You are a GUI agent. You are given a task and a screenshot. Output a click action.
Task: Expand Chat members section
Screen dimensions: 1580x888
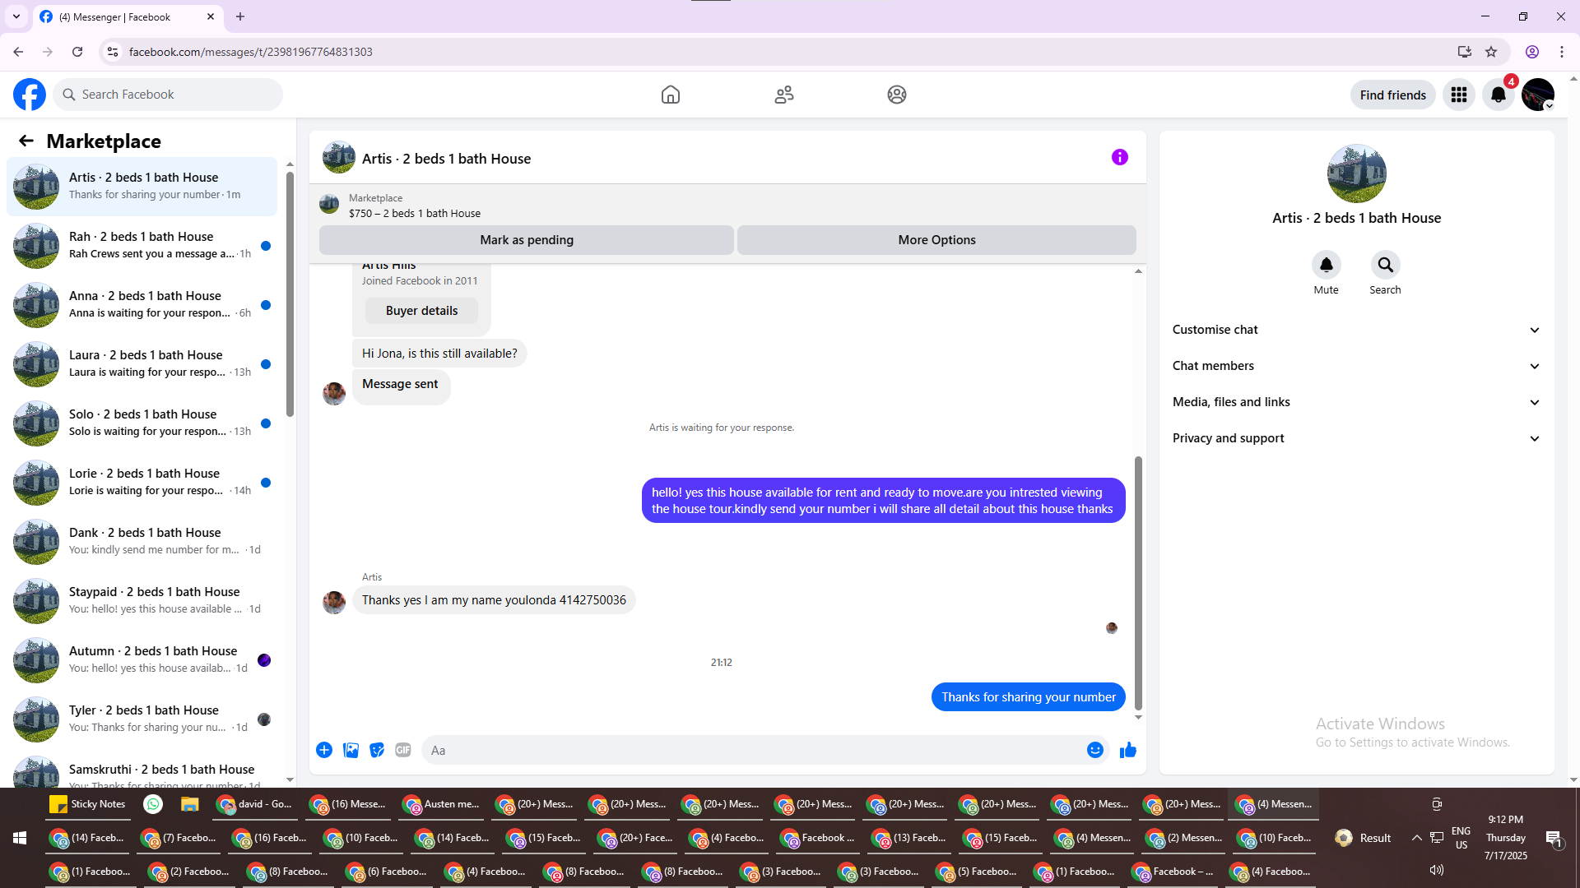pos(1357,366)
